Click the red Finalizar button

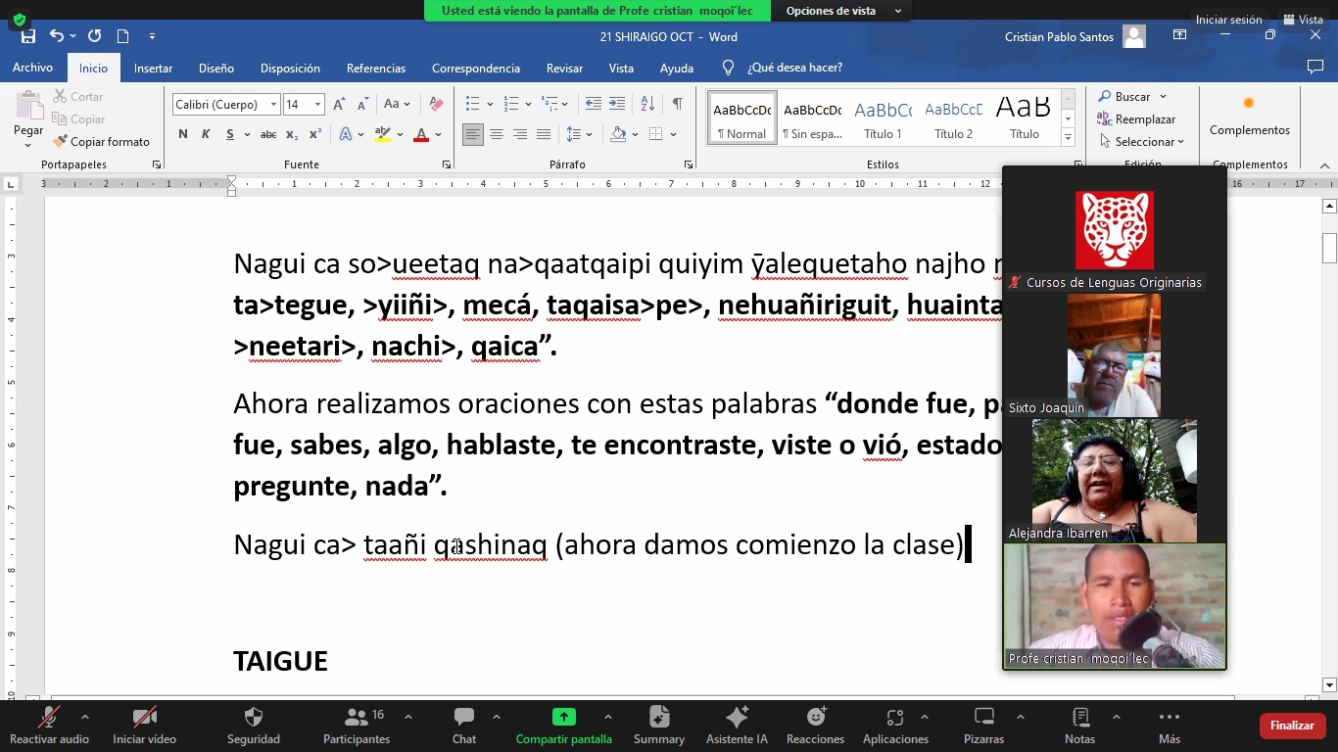[x=1292, y=726]
